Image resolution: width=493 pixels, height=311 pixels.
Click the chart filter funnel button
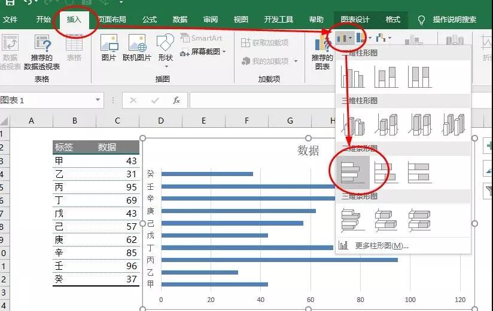click(x=488, y=191)
